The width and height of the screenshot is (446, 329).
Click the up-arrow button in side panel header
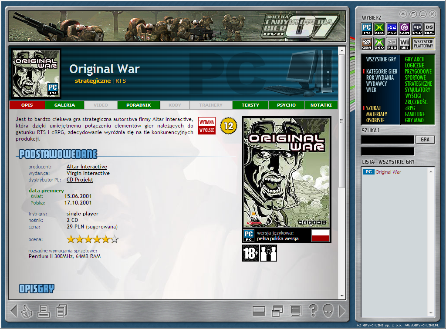point(403,13)
